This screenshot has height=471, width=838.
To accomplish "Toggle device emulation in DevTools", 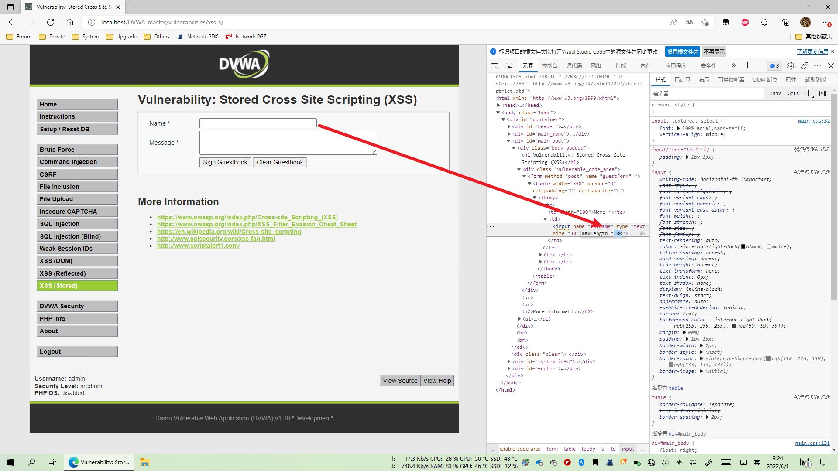I will (508, 66).
